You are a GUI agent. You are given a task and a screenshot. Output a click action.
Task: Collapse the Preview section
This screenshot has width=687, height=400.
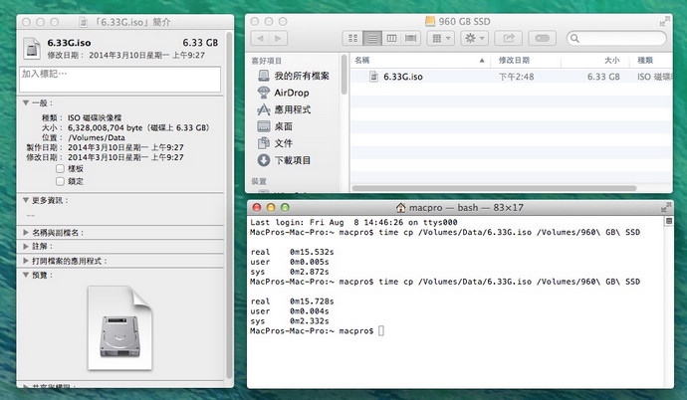click(x=26, y=275)
